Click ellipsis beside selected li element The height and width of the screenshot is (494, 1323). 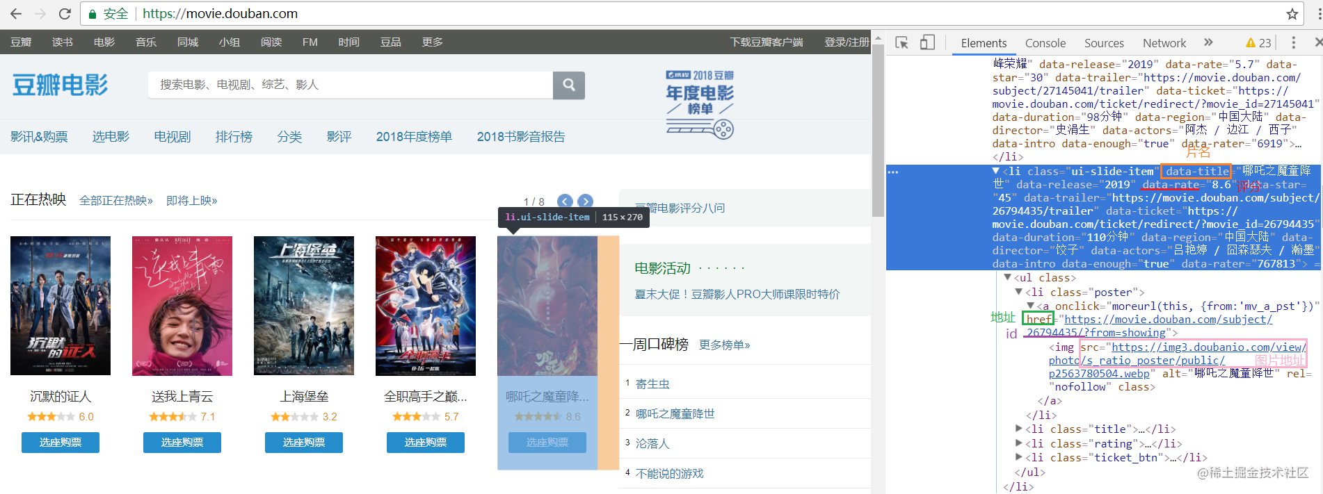(x=893, y=172)
